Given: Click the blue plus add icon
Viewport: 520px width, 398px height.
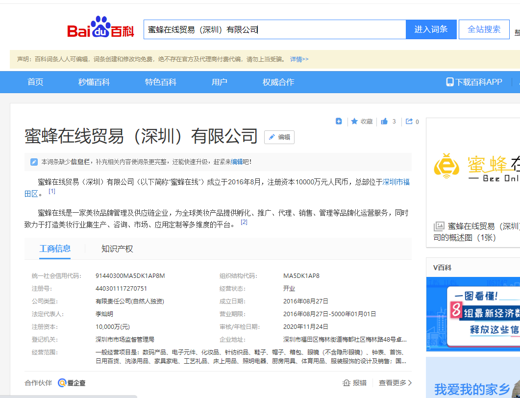Looking at the screenshot, I should tap(339, 122).
